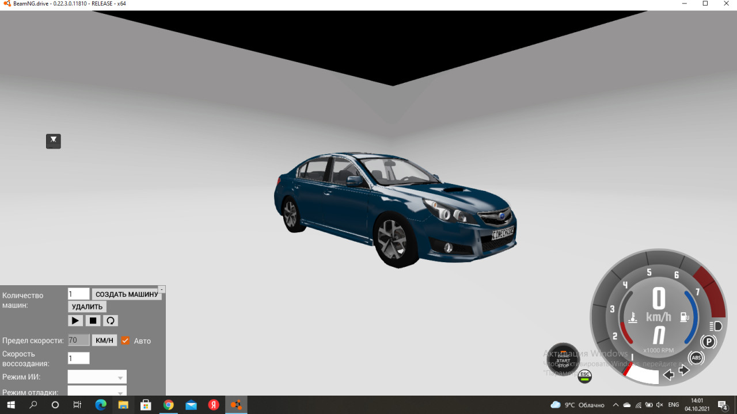Screen dimensions: 737x414
Task: Activate the left turn signal arrow
Action: (x=668, y=374)
